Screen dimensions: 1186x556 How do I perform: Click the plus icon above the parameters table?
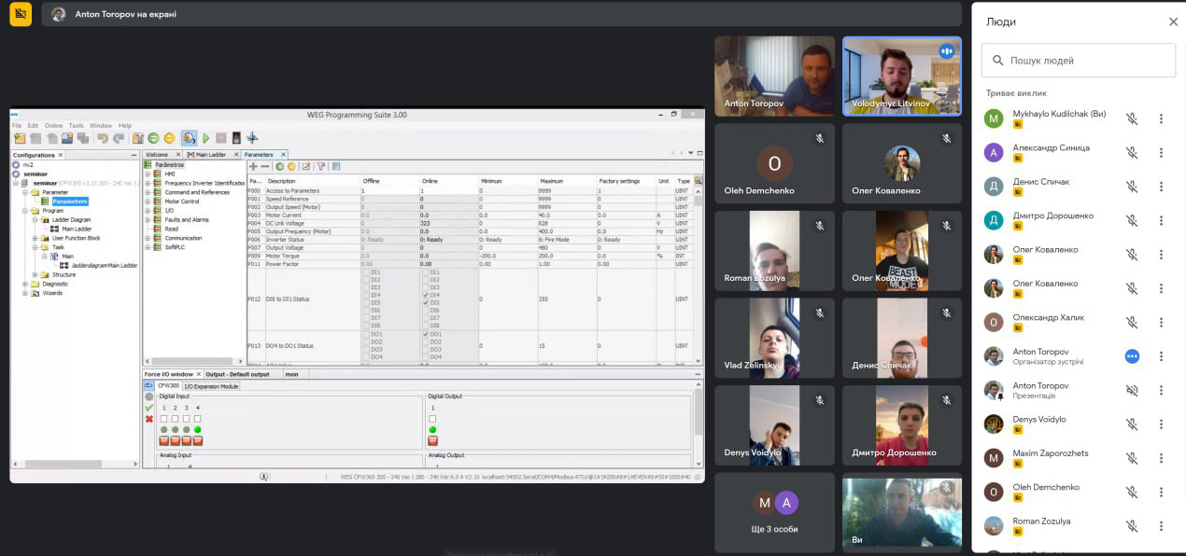coord(253,167)
